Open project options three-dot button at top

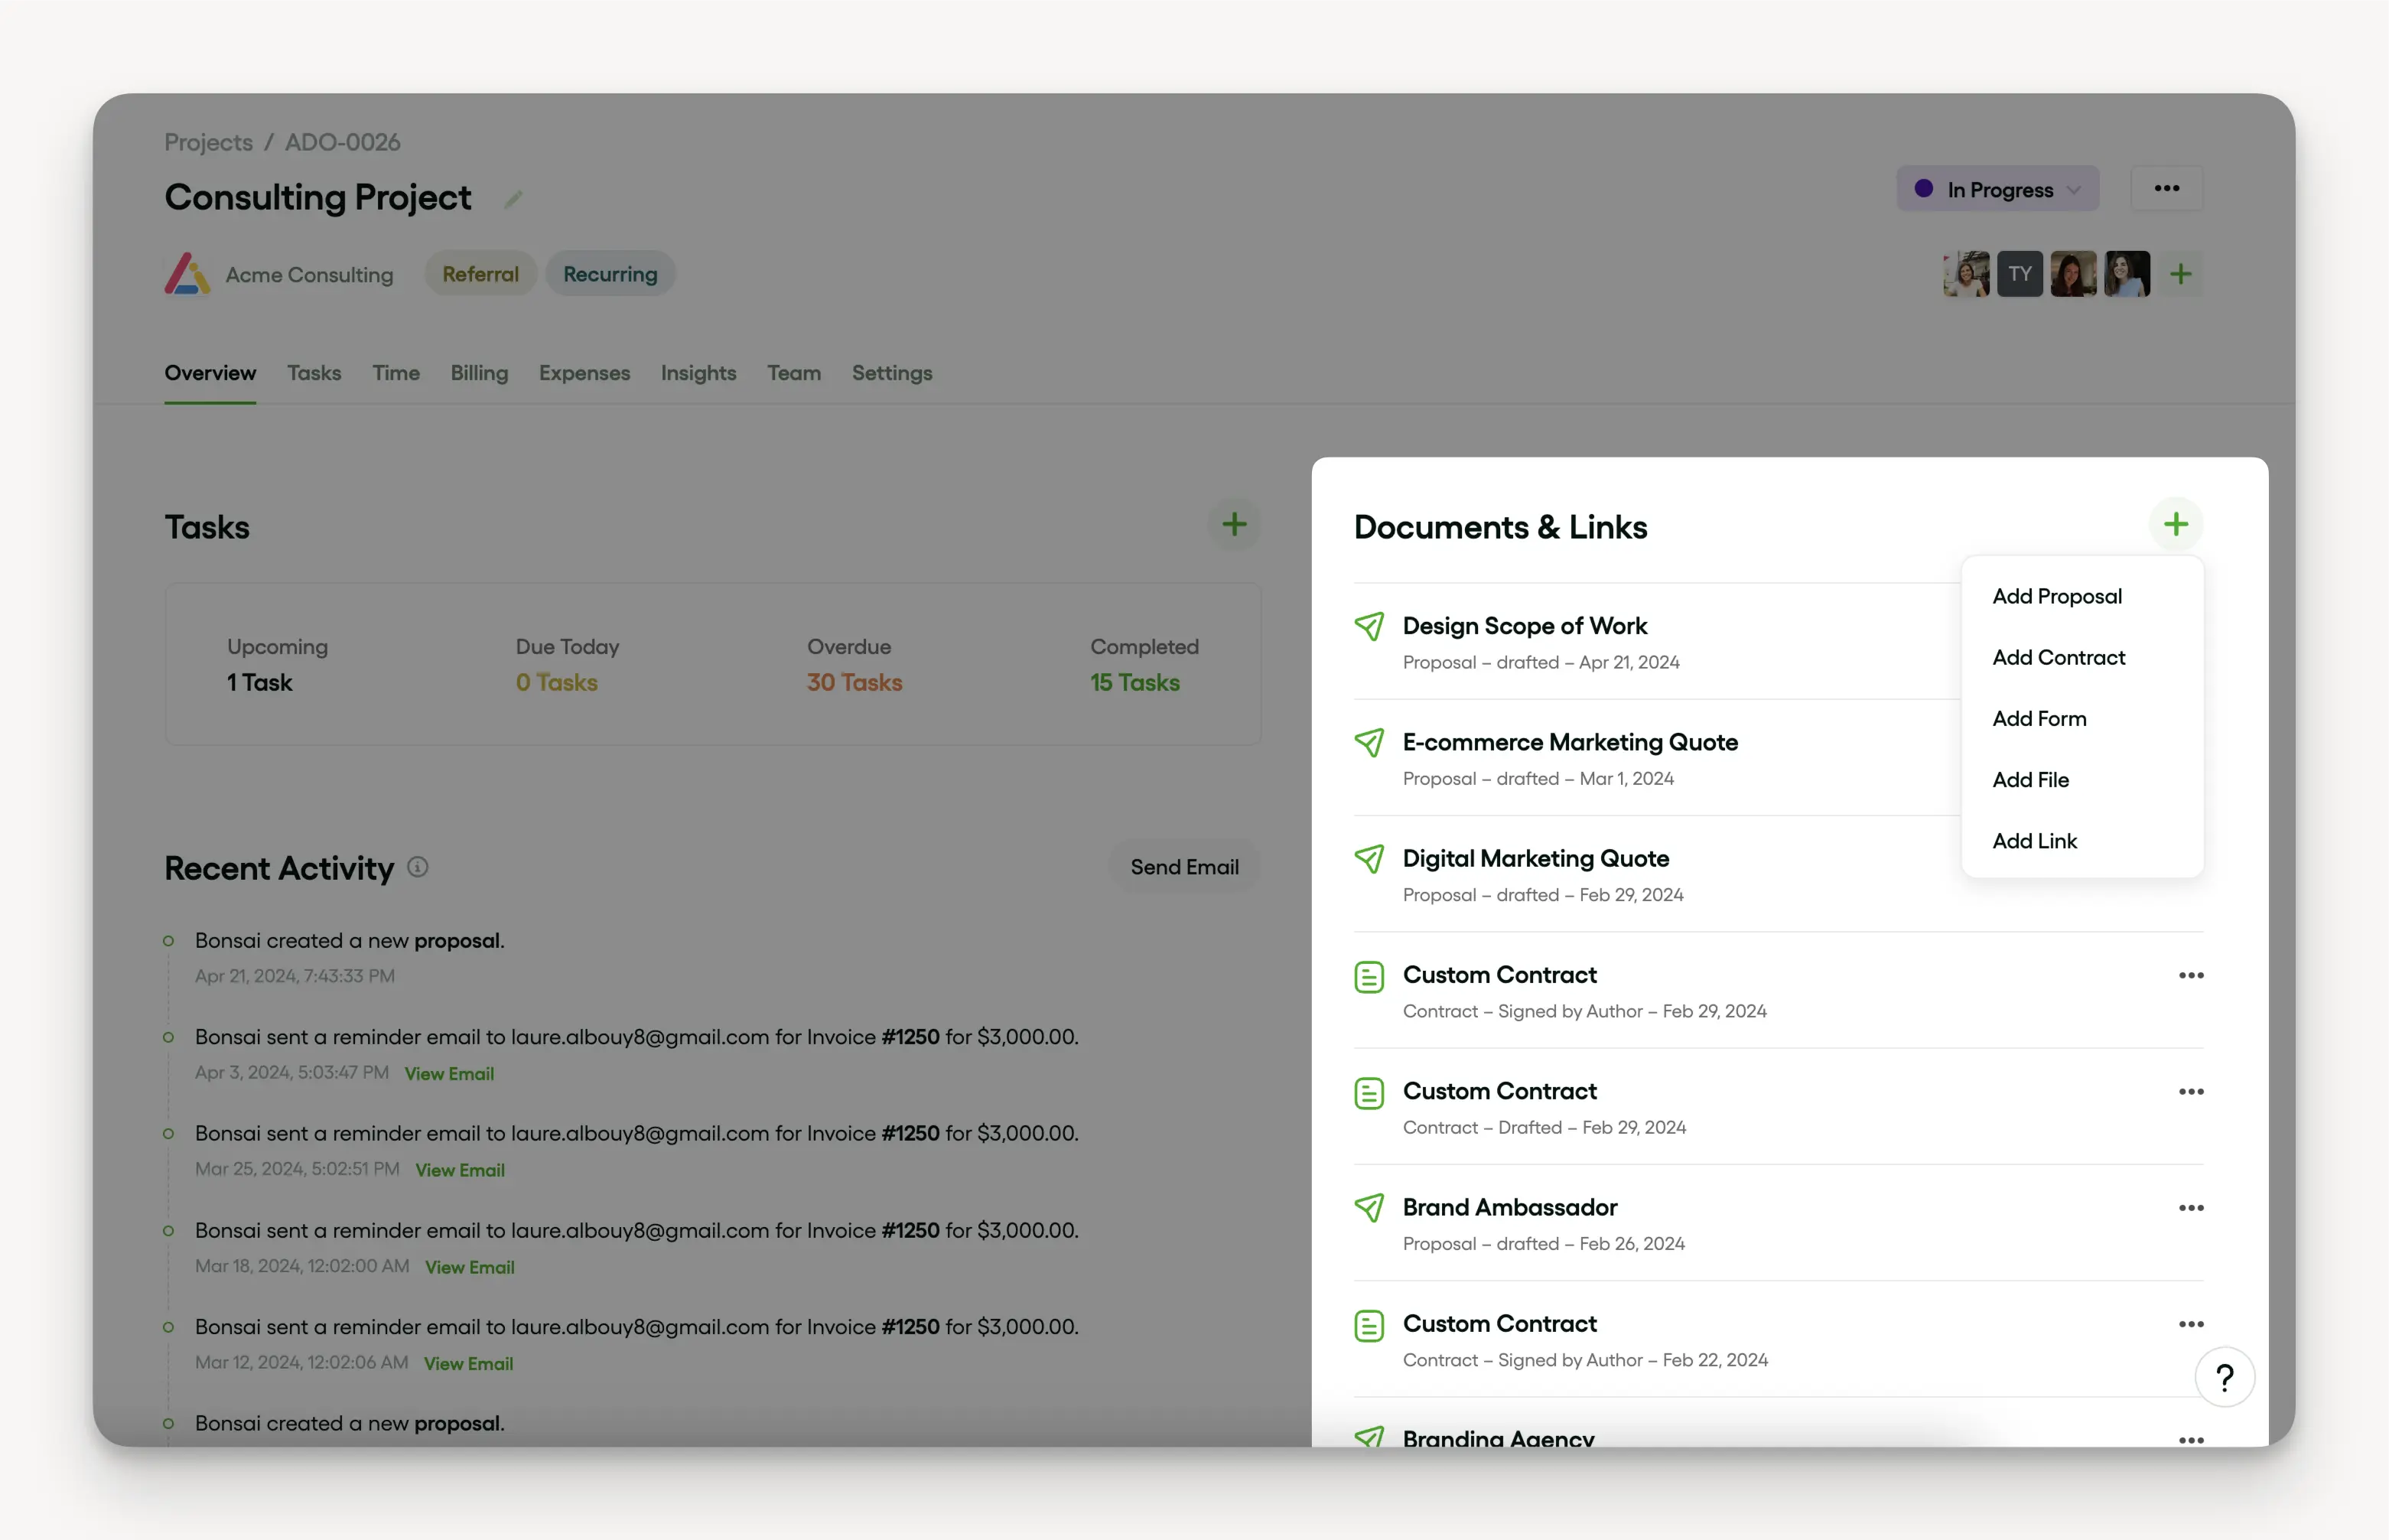[x=2166, y=189]
